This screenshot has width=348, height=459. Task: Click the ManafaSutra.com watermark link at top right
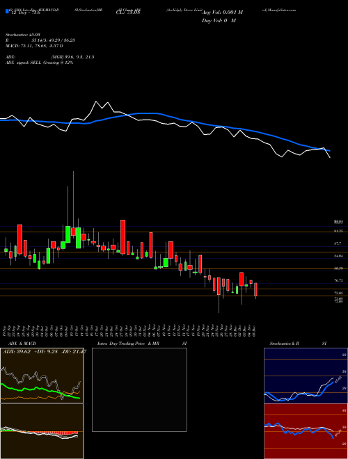[283, 10]
